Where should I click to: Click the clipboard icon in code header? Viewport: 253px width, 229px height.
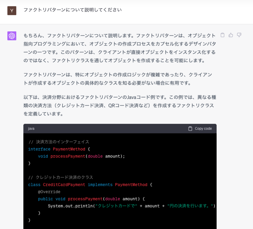click(190, 129)
